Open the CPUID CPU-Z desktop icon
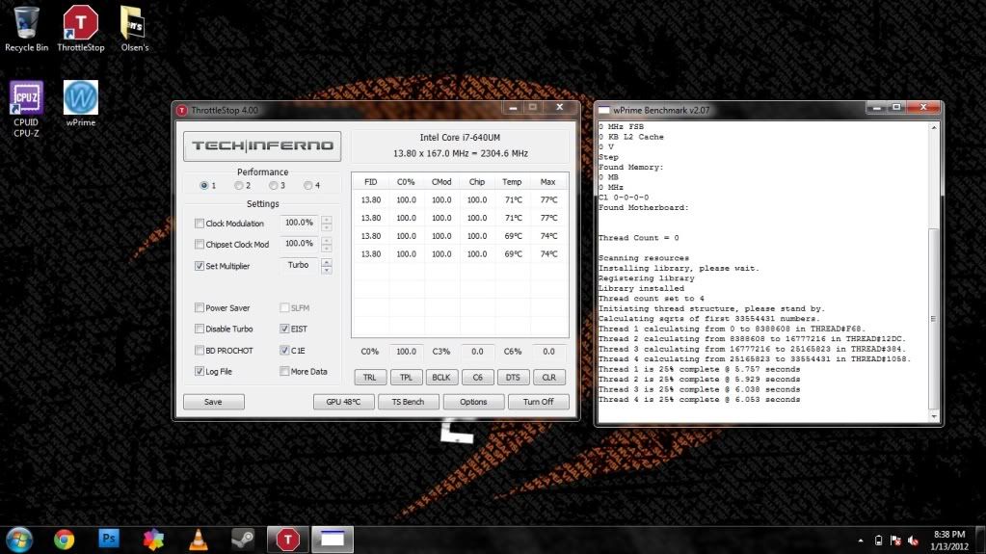The width and height of the screenshot is (986, 554). tap(26, 109)
